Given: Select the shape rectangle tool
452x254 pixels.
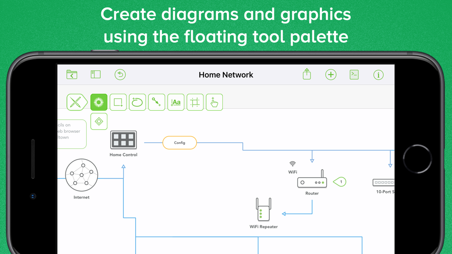Looking at the screenshot, I should click(x=118, y=102).
